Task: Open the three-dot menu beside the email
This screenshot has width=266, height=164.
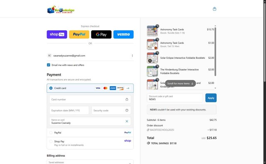Action: 132,55
